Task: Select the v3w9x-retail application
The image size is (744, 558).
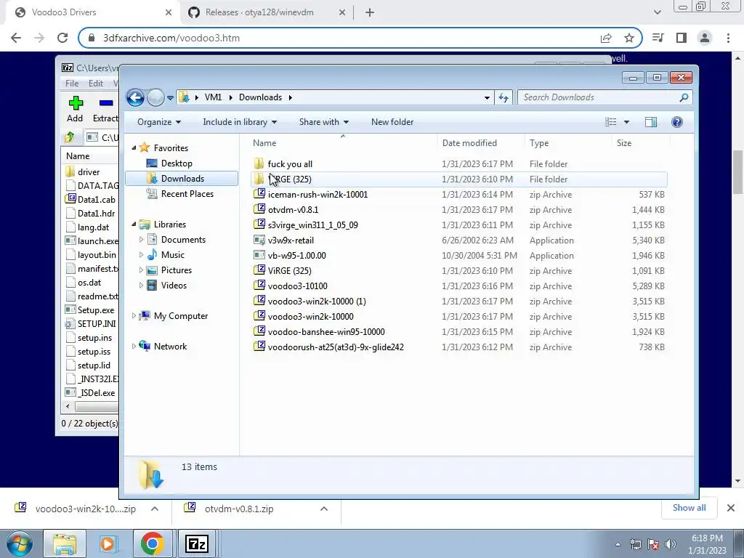Action: (459, 240)
